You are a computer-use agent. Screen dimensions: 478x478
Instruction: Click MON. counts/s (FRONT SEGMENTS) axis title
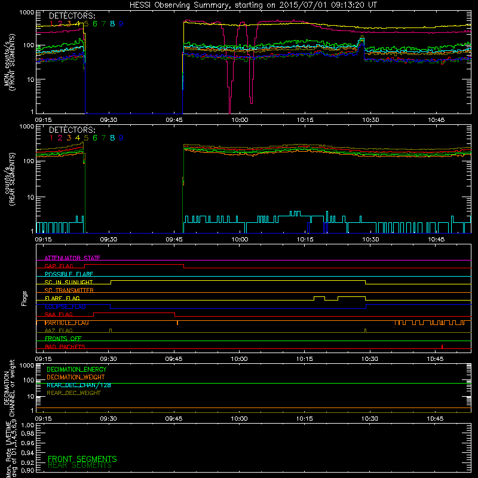point(10,62)
